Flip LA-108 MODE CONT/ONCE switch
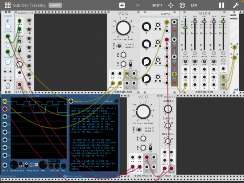244x183 pixels. coord(27,165)
